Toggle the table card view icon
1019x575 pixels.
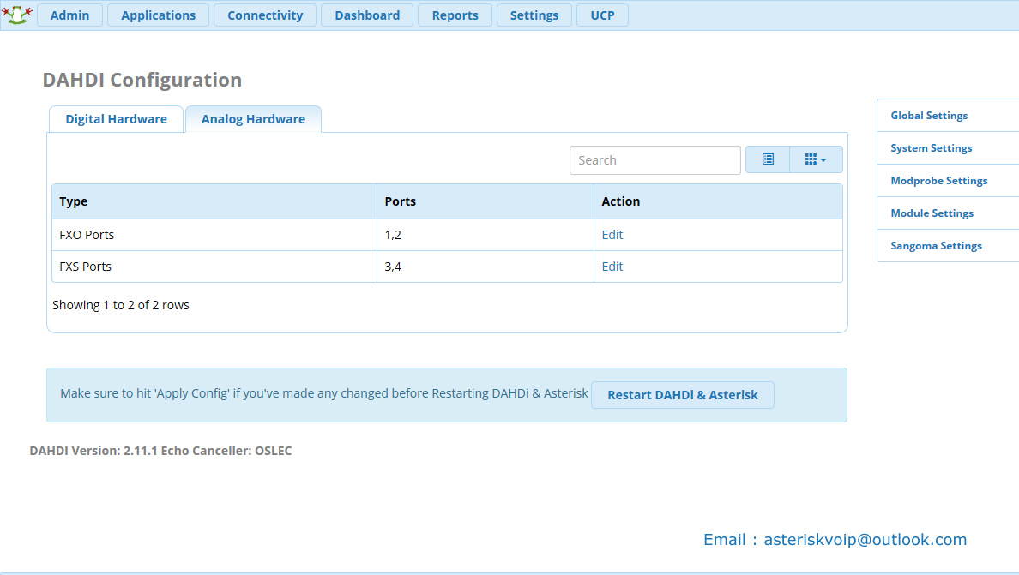pyautogui.click(x=768, y=159)
